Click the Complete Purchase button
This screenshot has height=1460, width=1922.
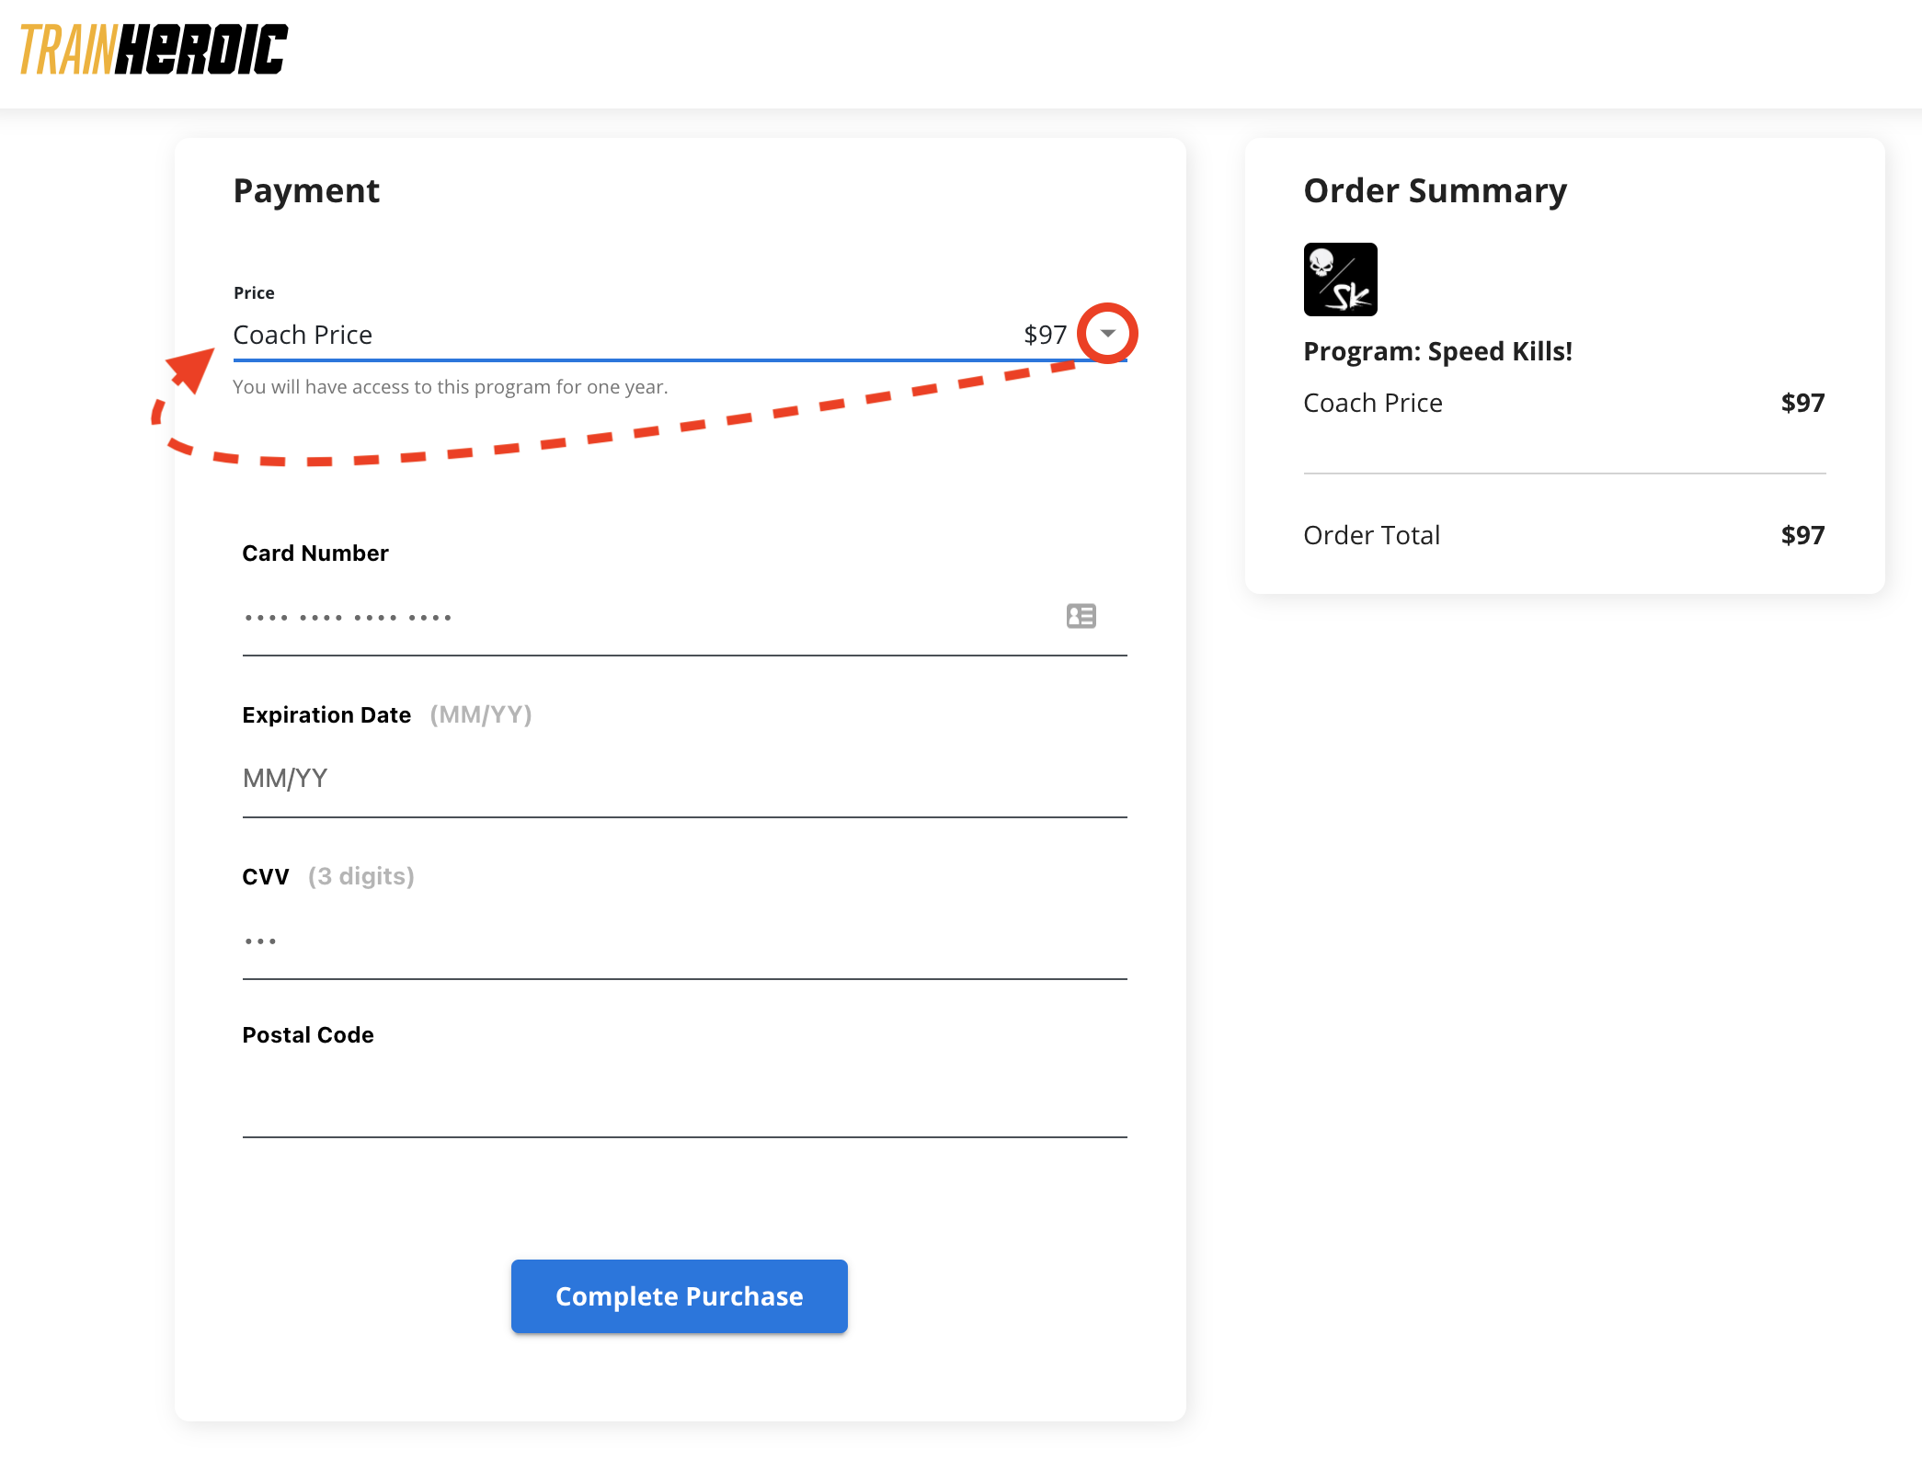tap(680, 1296)
